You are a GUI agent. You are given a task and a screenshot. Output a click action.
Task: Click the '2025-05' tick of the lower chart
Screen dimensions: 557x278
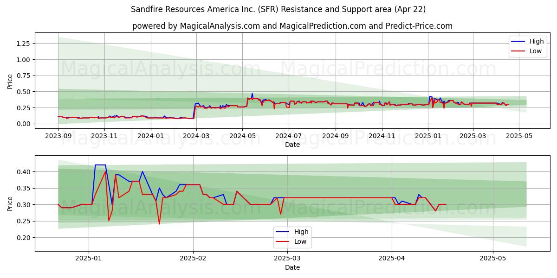point(493,259)
